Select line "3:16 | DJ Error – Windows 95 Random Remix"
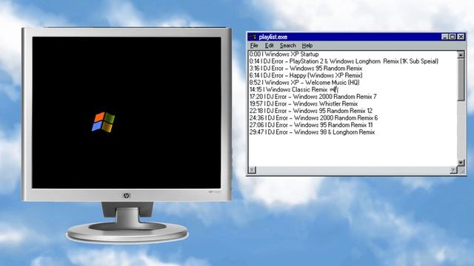The height and width of the screenshot is (266, 474). point(306,69)
